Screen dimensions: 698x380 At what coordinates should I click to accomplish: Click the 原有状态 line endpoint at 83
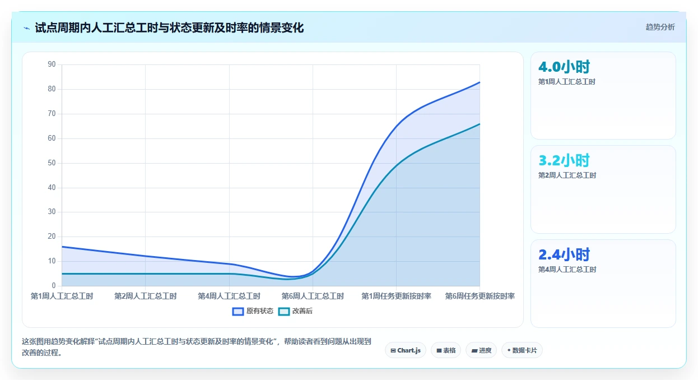[480, 82]
